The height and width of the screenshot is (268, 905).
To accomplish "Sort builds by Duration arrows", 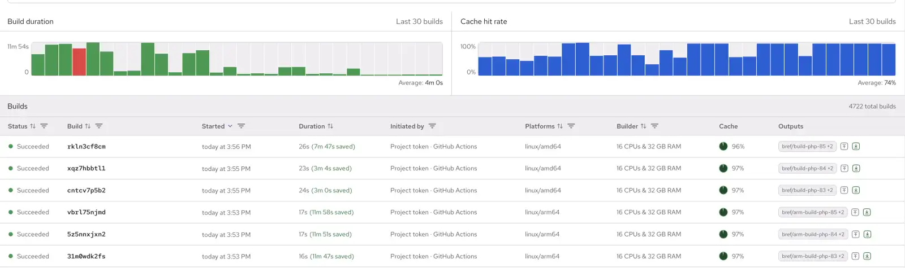I will (x=330, y=126).
